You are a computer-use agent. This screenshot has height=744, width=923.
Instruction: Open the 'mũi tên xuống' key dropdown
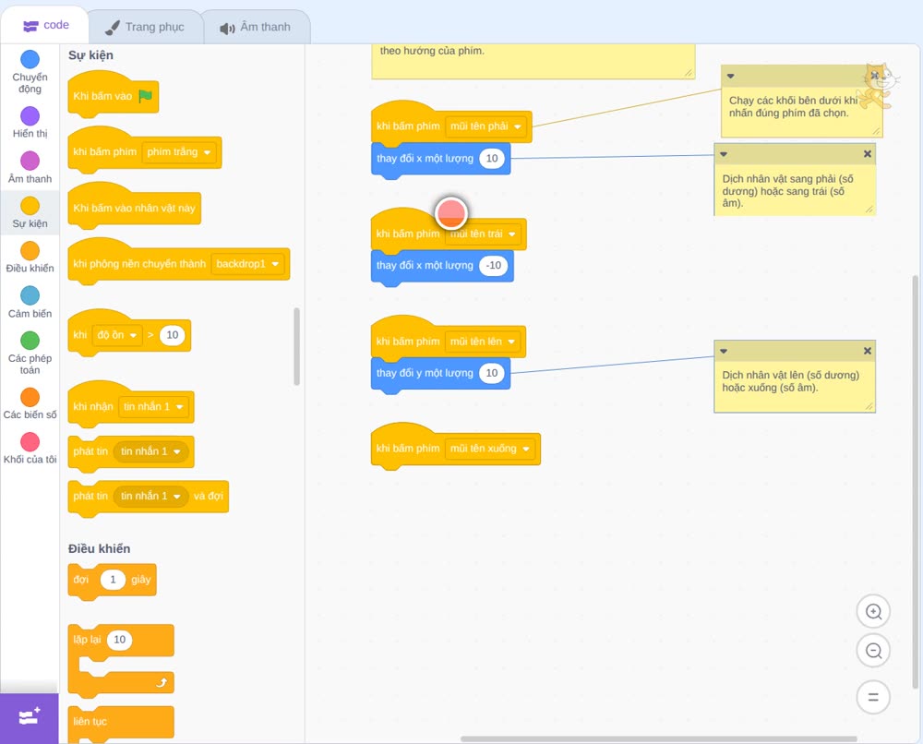click(x=490, y=449)
